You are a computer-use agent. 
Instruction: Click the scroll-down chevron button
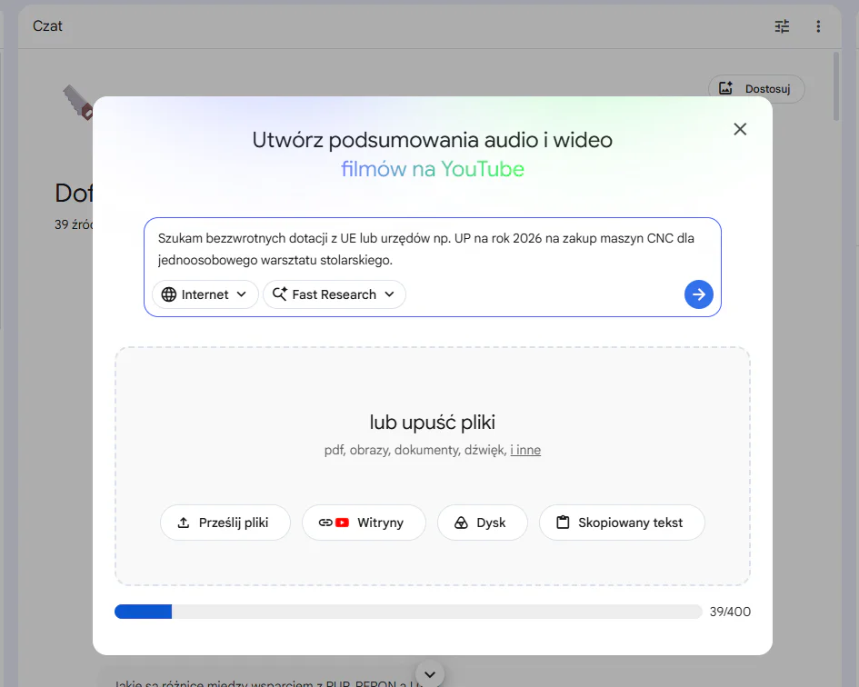429,675
